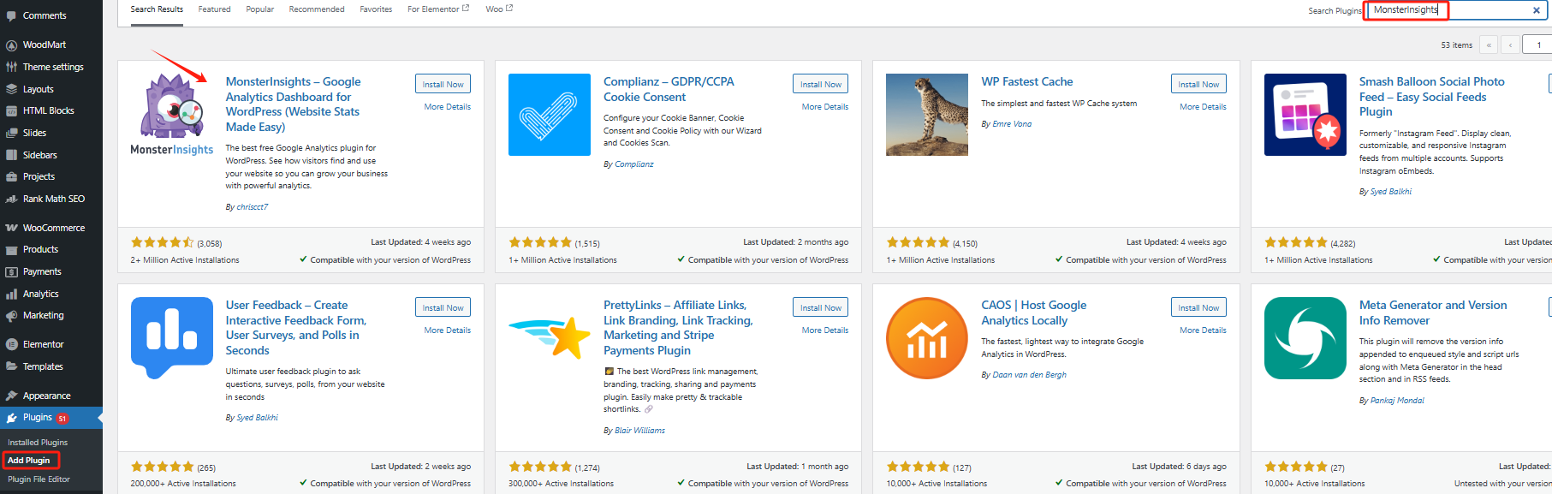This screenshot has height=494, width=1552.
Task: Click the User Feedback plugin icon
Action: (172, 338)
